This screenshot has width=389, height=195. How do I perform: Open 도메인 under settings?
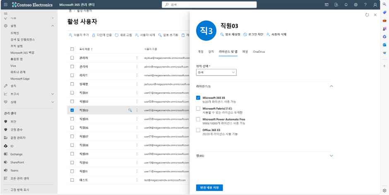click(x=14, y=33)
